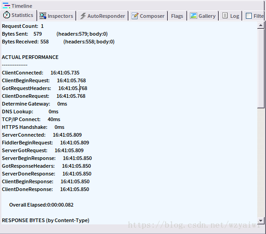Click the ACTUAL PERFORMANCE heading

pos(30,57)
